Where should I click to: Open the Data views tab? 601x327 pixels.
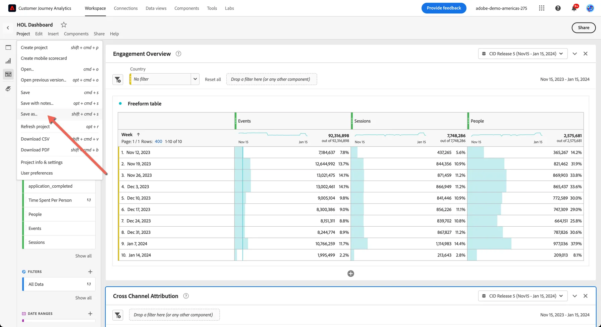pos(156,8)
